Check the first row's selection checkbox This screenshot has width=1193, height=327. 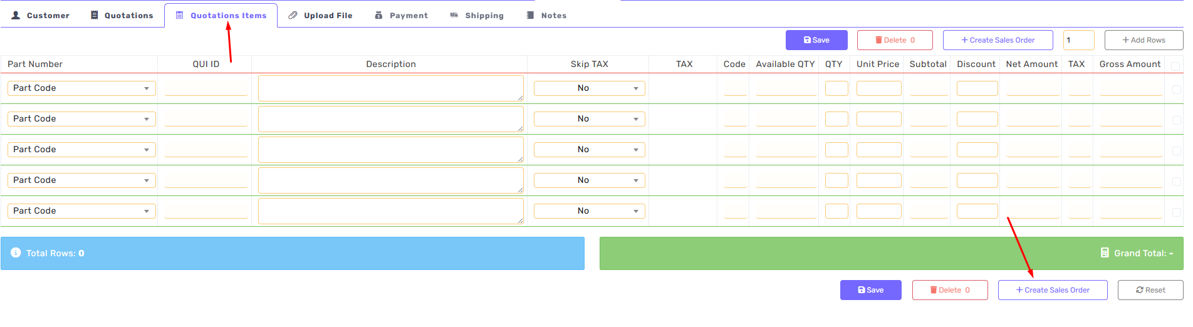pyautogui.click(x=1176, y=90)
